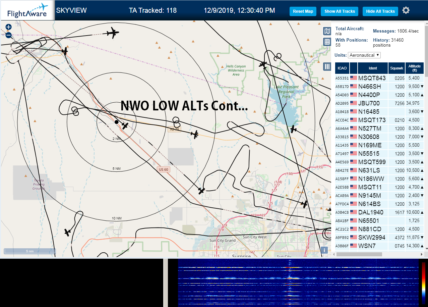Select N9145M aircraft row

click(379, 195)
